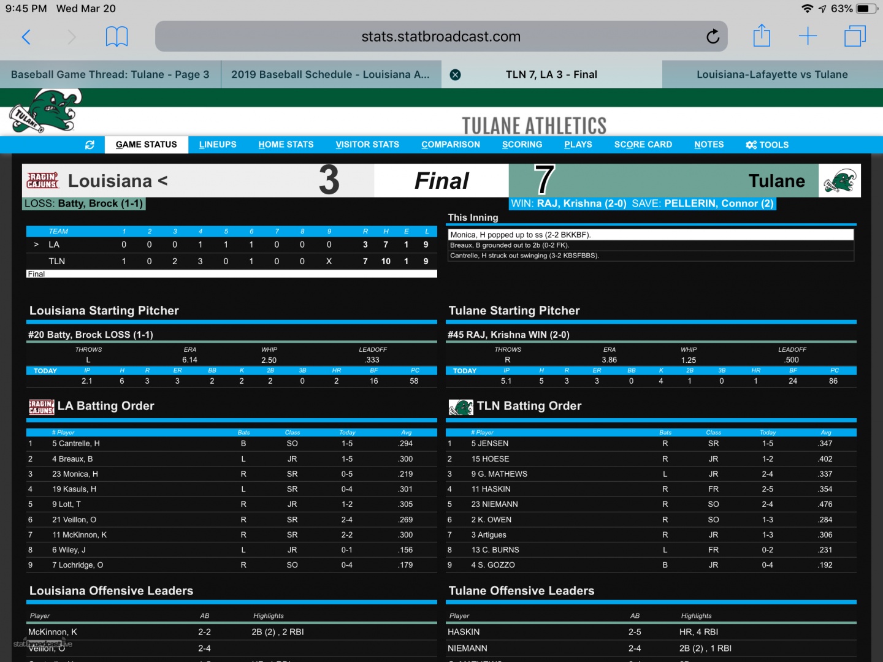Go to the Scoring page
The image size is (883, 662).
click(522, 145)
